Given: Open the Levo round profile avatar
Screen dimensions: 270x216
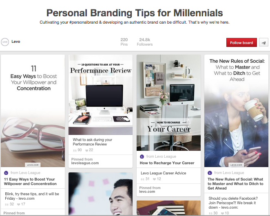Looking at the screenshot, I should (x=5, y=42).
